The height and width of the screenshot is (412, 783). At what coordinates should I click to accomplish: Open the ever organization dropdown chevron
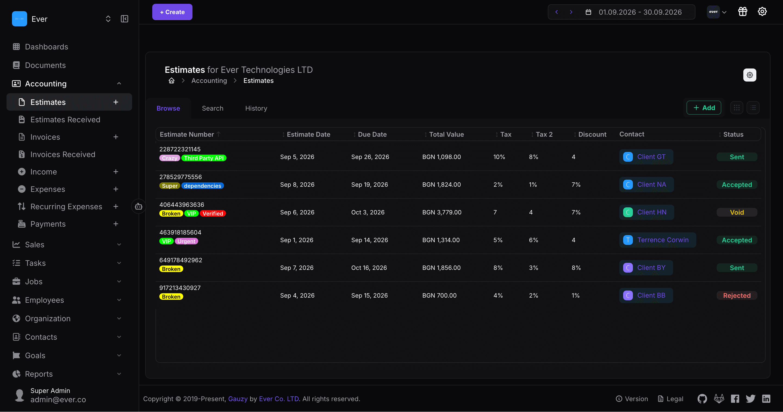[724, 12]
